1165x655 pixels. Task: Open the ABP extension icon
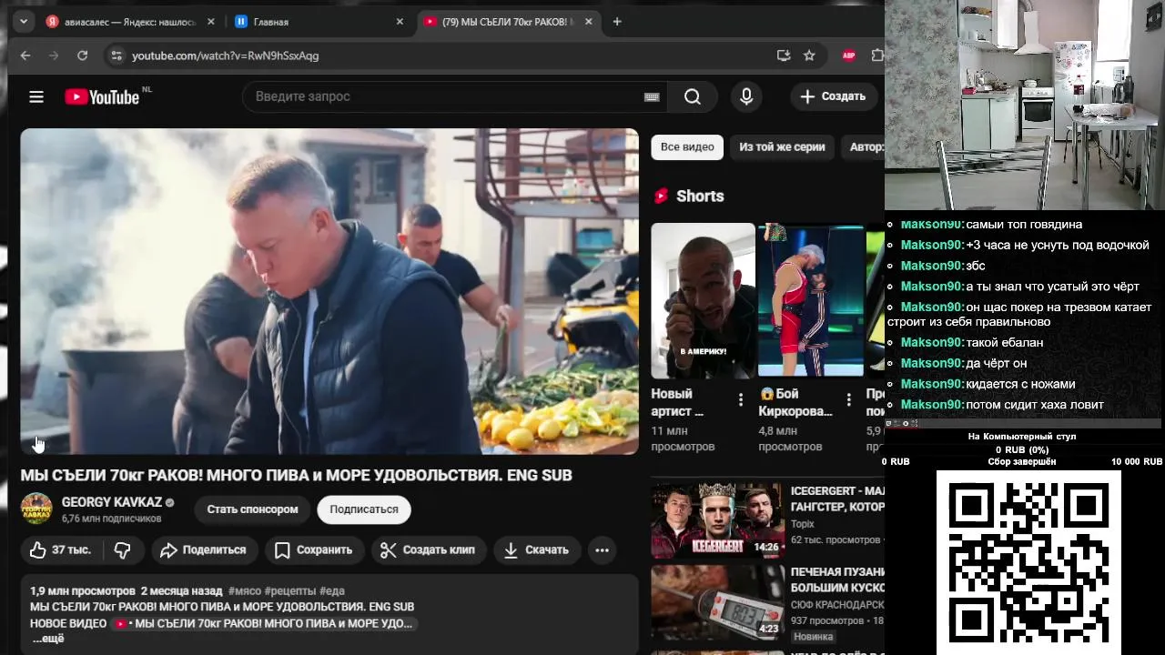[849, 55]
